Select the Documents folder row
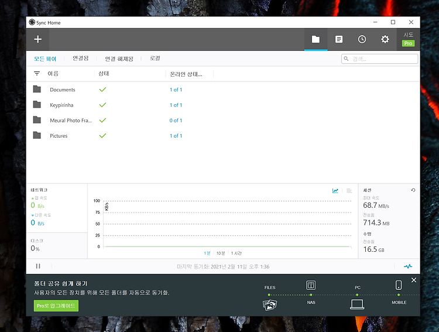 coord(223,90)
